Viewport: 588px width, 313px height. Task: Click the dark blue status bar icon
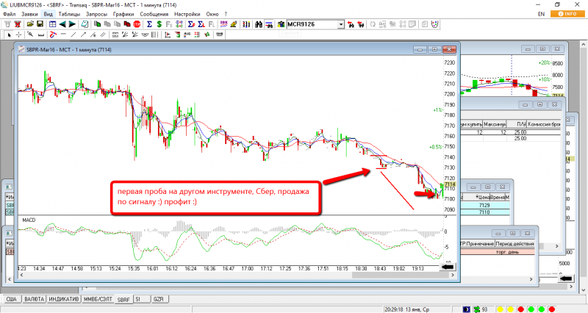467,309
